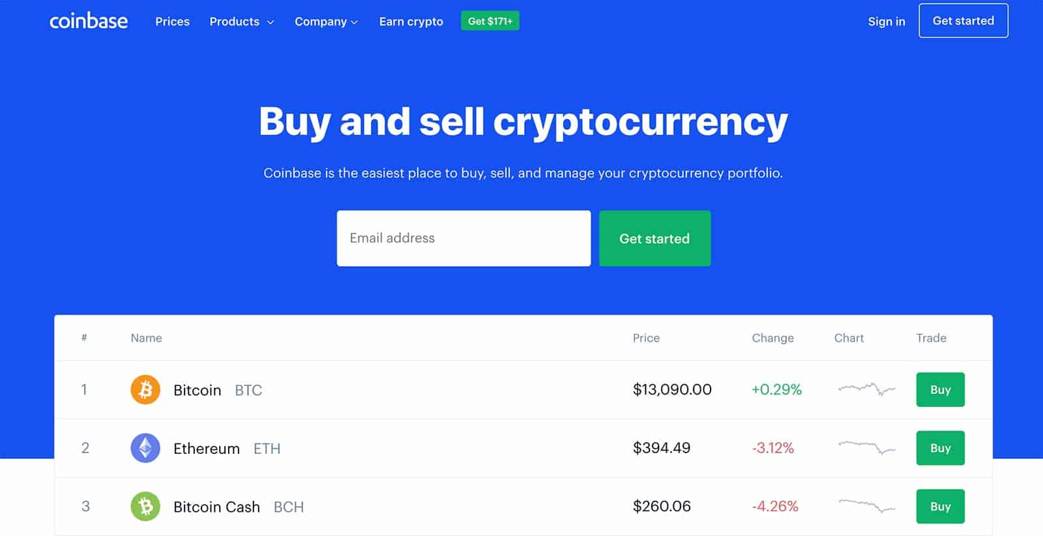
Task: Buy Bitcoin Cash using its Buy button
Action: (940, 506)
